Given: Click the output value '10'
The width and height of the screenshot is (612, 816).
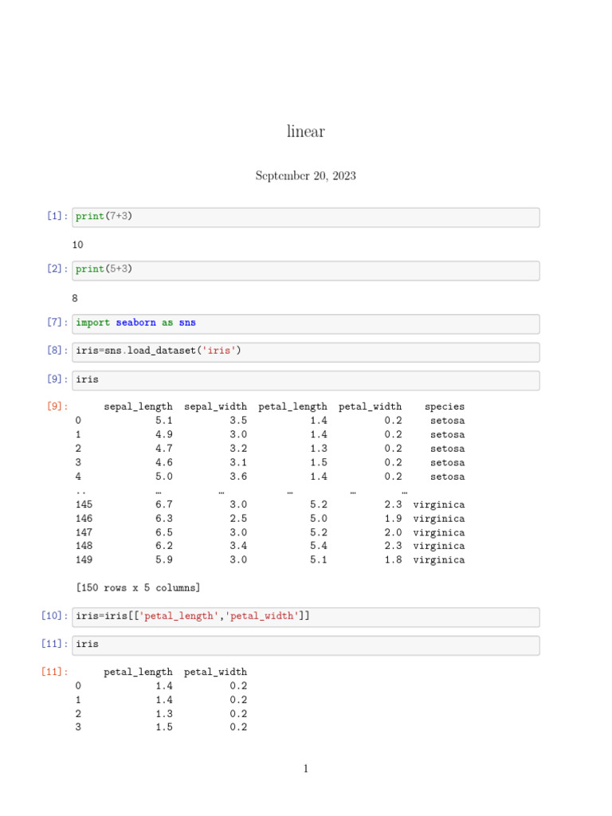Looking at the screenshot, I should (77, 245).
